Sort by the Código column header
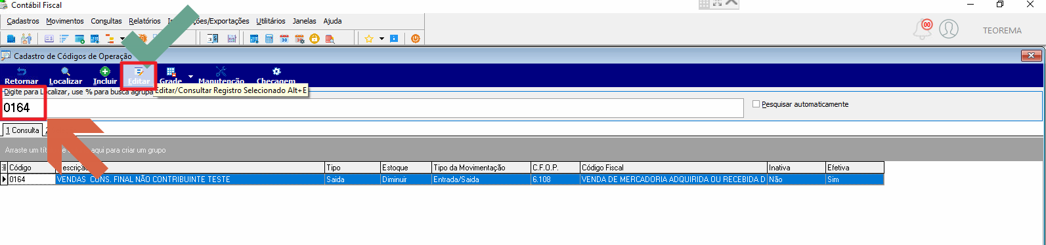This screenshot has width=1046, height=245. click(32, 168)
